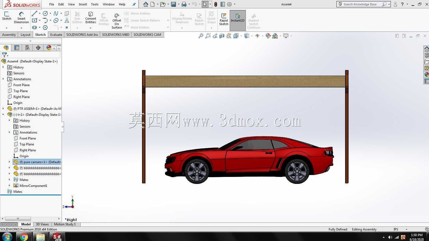The height and width of the screenshot is (241, 429).
Task: Open the Tools menu
Action: tap(95, 4)
